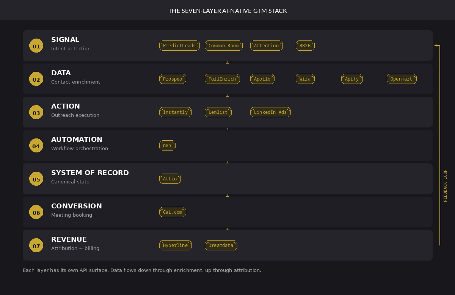Choose the LinkedIn Ads tag
This screenshot has width=455, height=295.
pos(270,112)
